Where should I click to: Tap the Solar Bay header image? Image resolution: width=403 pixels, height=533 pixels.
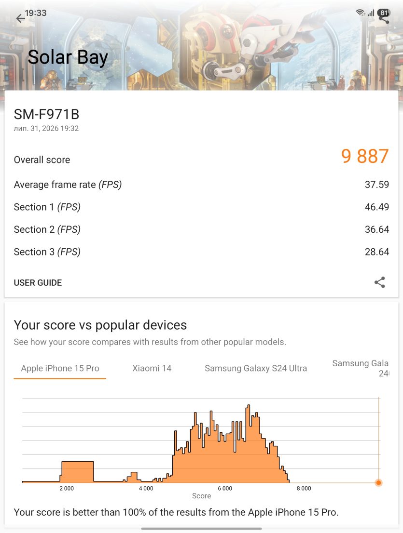click(202, 45)
